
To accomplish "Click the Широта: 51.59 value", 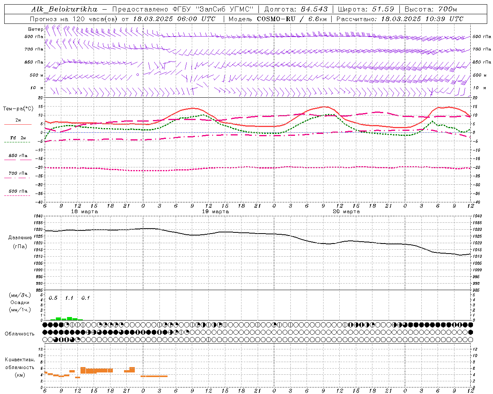I will [x=366, y=9].
